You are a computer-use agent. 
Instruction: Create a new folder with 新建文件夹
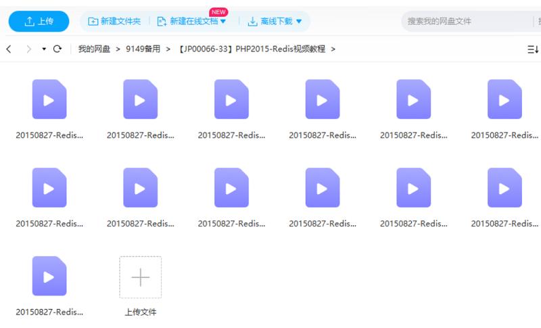coord(114,22)
